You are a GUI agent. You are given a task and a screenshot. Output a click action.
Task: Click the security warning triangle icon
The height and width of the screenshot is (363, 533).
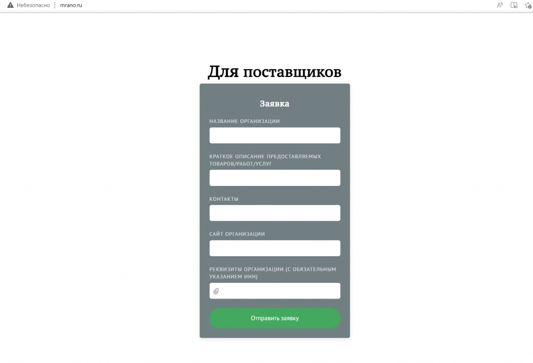point(10,5)
